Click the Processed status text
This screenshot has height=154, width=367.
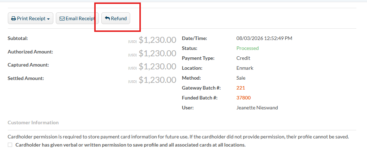248,48
